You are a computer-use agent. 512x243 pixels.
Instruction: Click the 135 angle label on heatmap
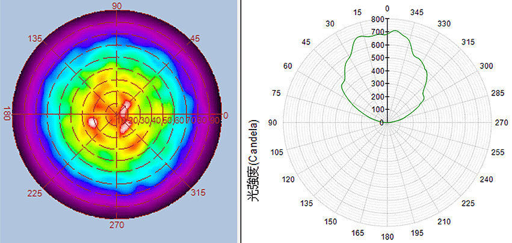(x=35, y=39)
